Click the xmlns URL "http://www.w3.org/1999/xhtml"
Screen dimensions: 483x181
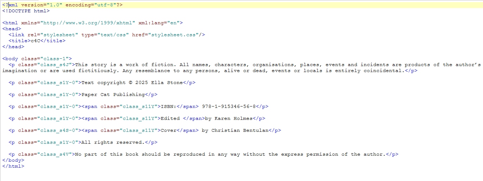click(x=88, y=23)
